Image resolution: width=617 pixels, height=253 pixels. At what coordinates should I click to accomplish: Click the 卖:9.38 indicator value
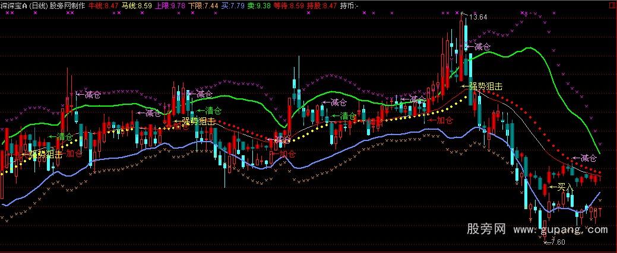(x=259, y=6)
